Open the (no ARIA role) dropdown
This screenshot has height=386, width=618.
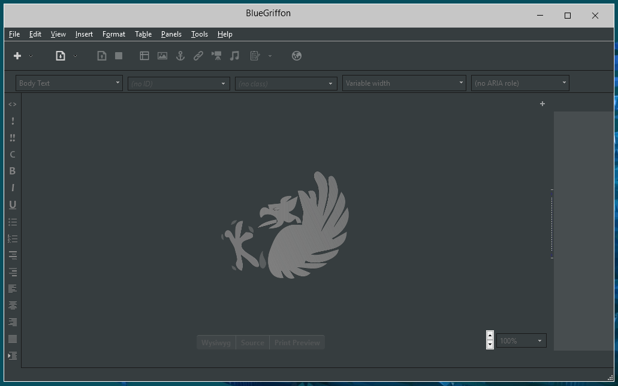click(x=520, y=83)
